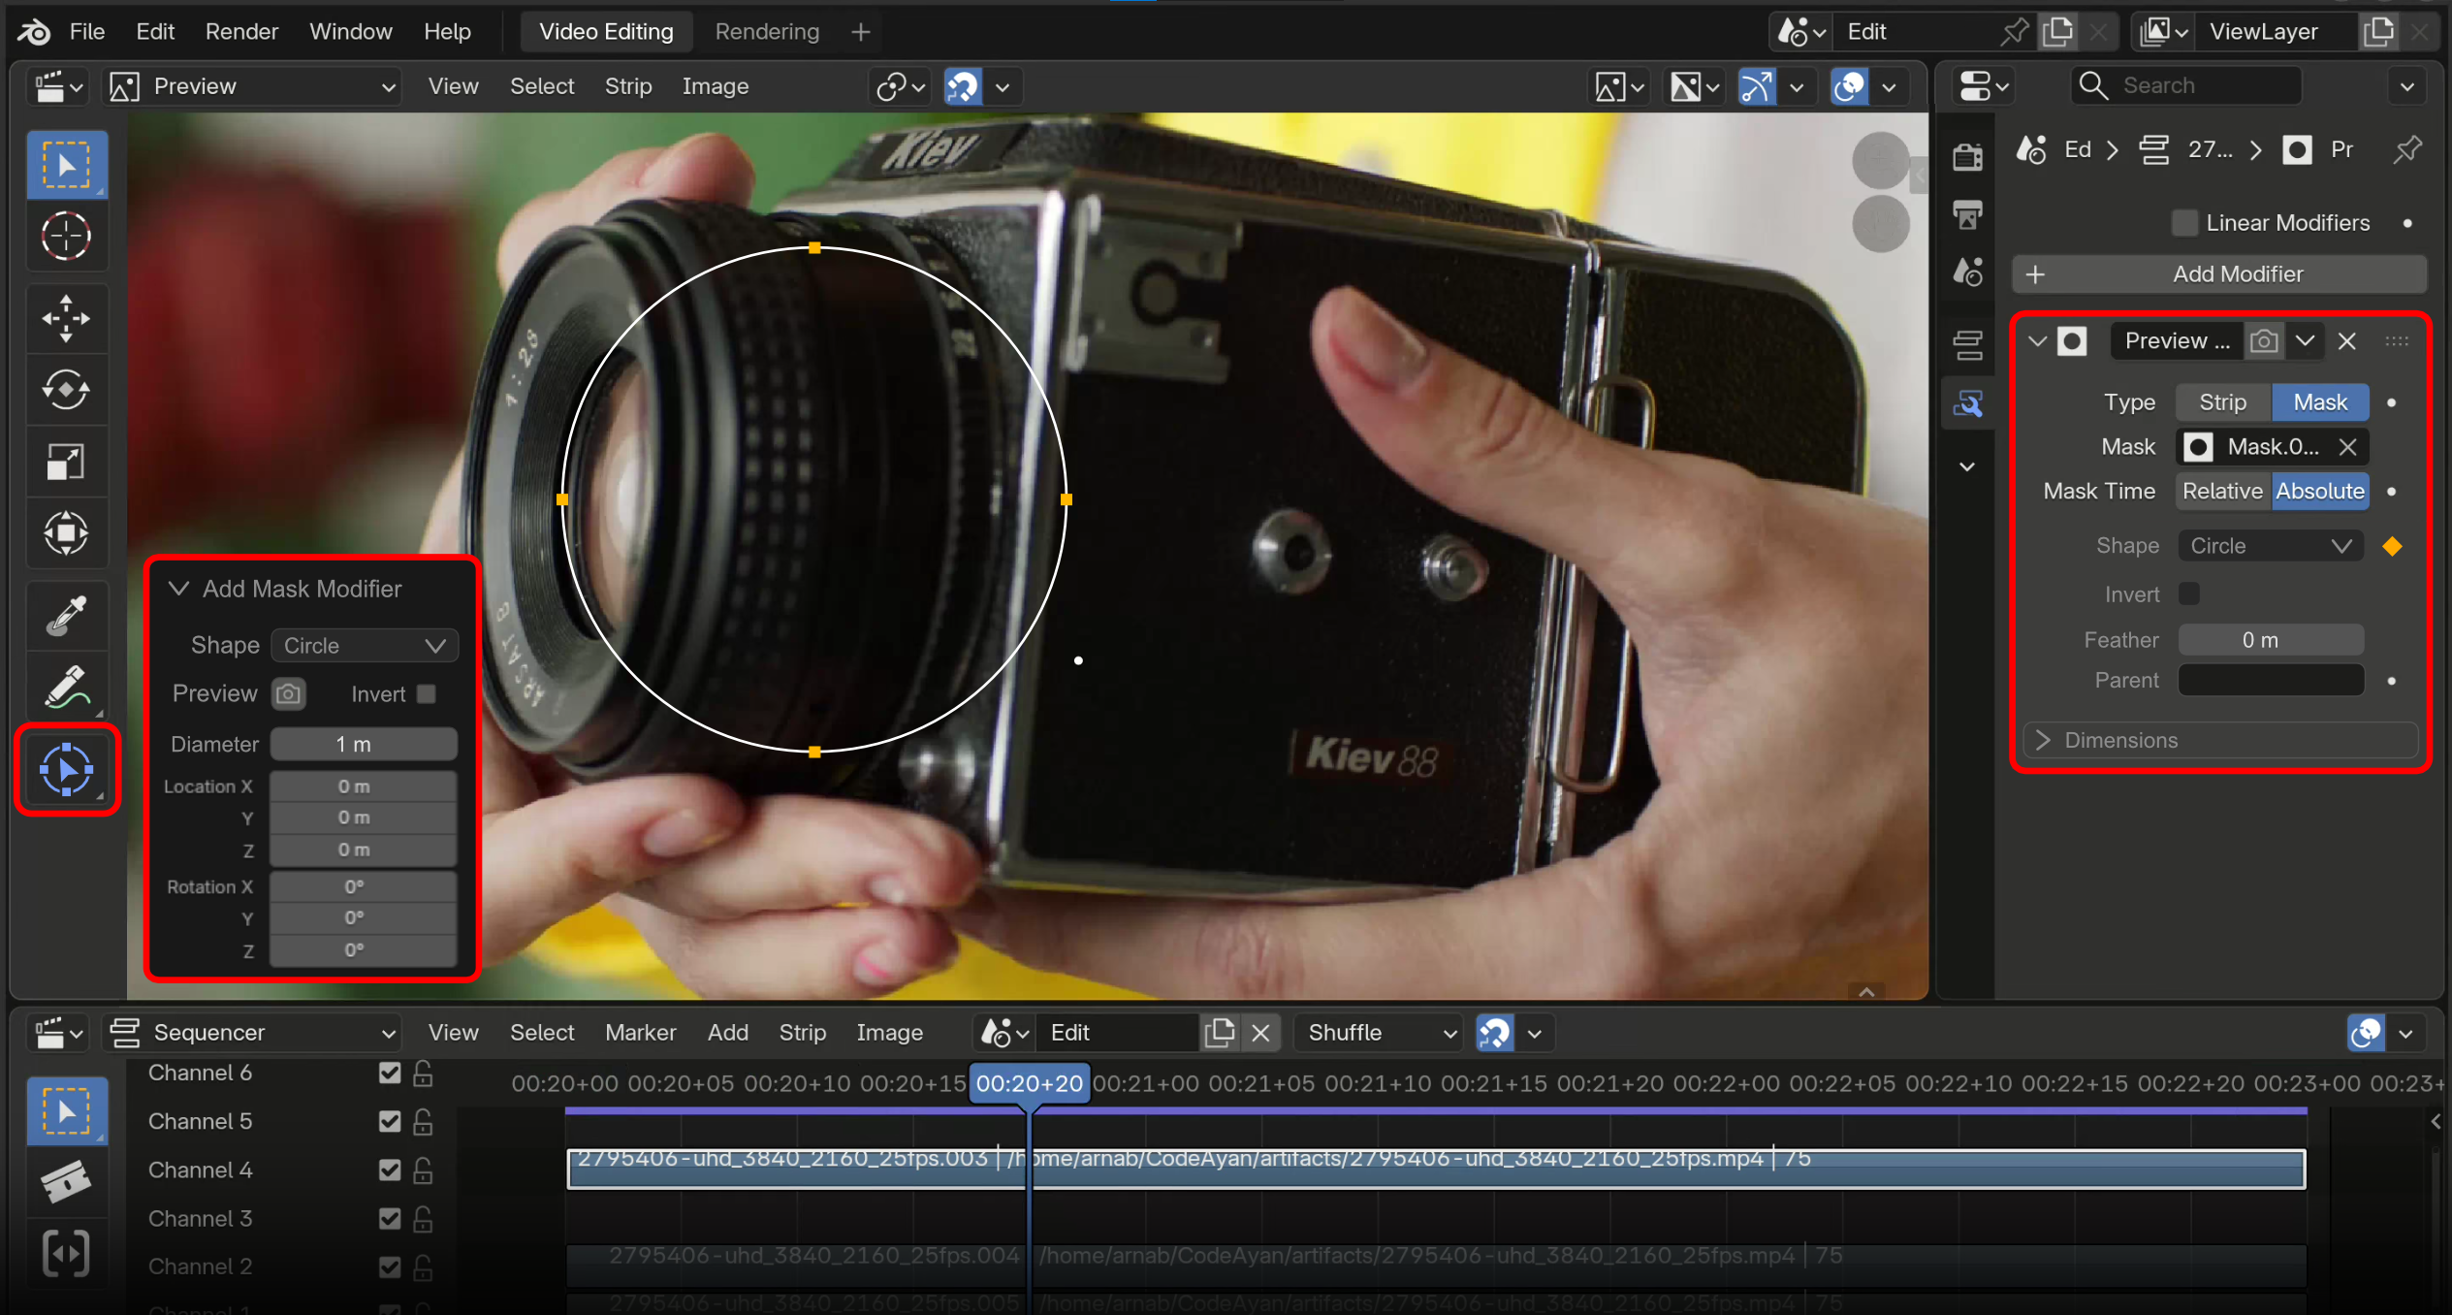This screenshot has width=2452, height=1315.
Task: Open the Modifiers properties tab
Action: 1968,402
